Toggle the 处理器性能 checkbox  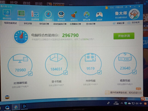pyautogui.click(x=30, y=74)
